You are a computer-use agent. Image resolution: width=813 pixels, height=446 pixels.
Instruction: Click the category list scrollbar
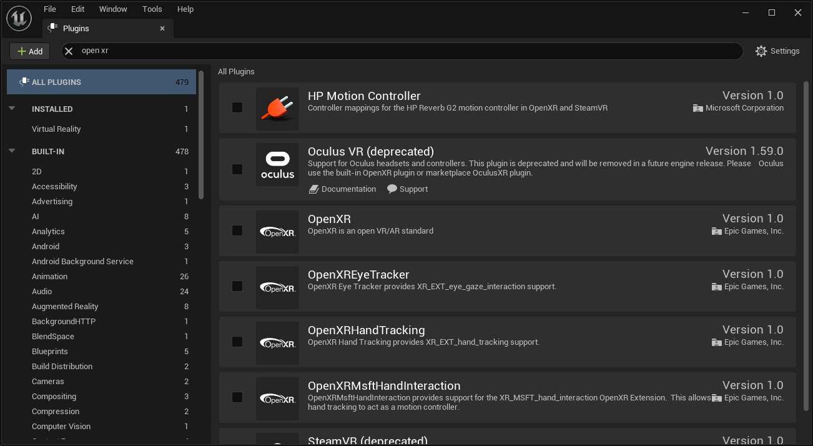pos(201,134)
